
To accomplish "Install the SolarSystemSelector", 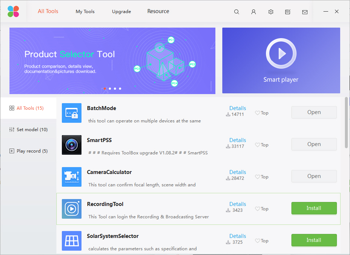I will (x=314, y=240).
